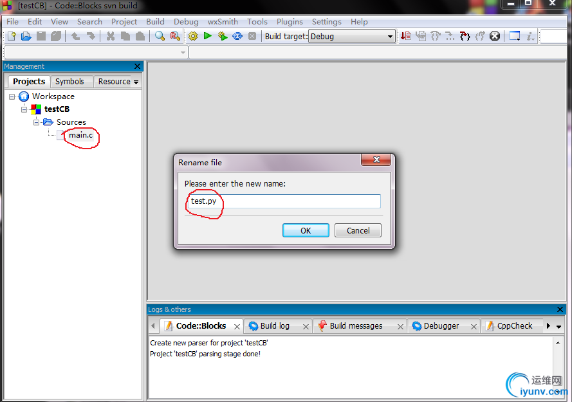The width and height of the screenshot is (572, 402).
Task: Build the project with the gear icon
Action: [193, 36]
